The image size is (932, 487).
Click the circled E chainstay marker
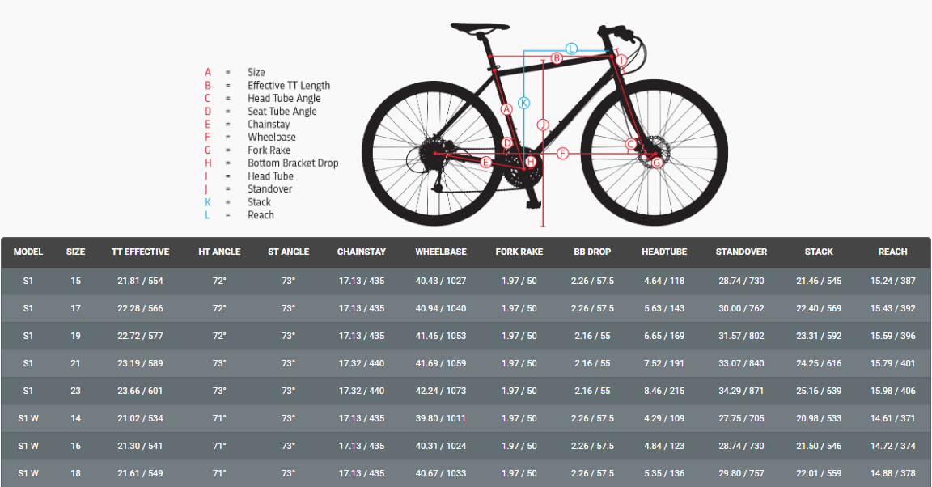coord(486,162)
